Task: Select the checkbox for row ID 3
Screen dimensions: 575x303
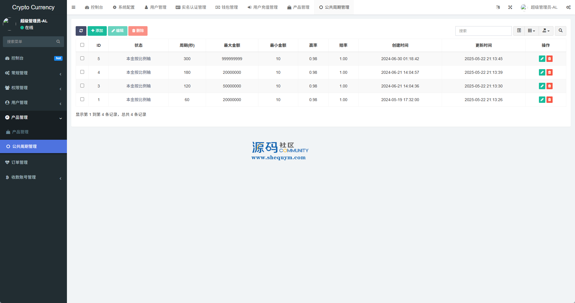Action: point(82,86)
